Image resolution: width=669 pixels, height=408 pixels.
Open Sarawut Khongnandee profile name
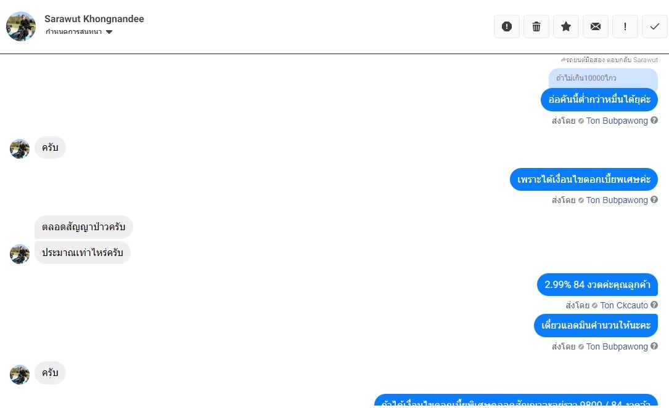click(x=94, y=18)
